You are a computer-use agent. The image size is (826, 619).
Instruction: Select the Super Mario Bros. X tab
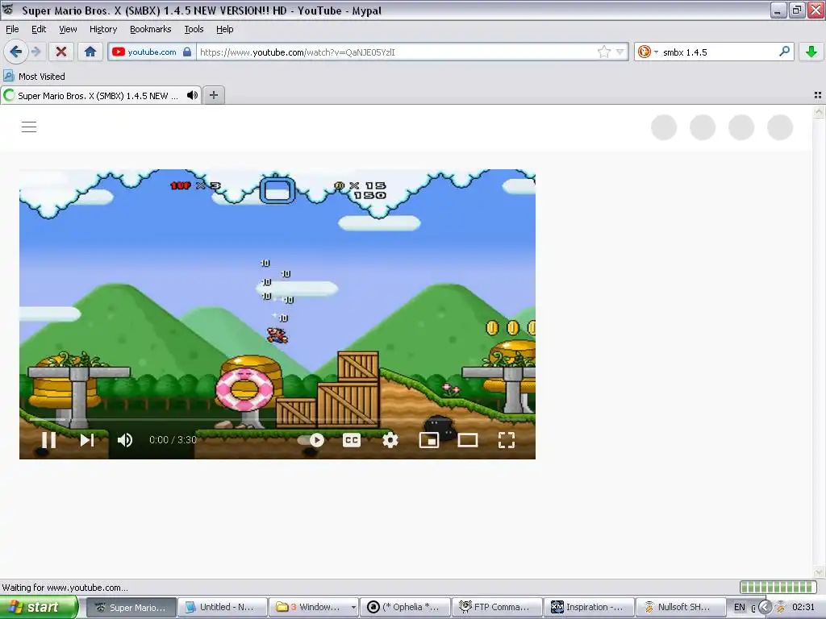(x=101, y=95)
